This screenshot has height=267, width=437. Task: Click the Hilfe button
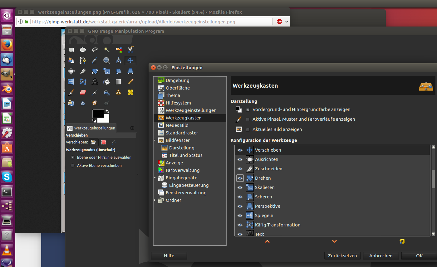click(x=169, y=256)
